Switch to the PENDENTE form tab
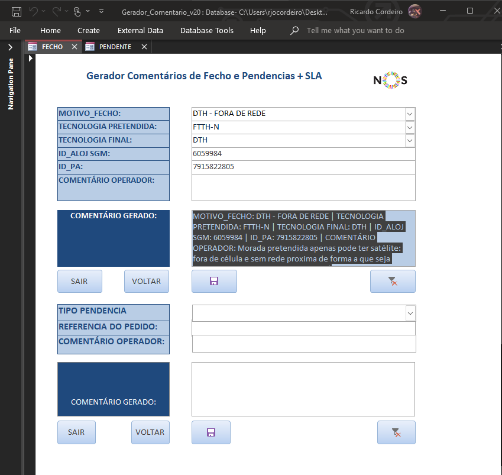502x475 pixels. point(115,47)
